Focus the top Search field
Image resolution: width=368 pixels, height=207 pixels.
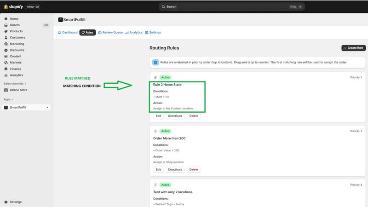[232, 7]
